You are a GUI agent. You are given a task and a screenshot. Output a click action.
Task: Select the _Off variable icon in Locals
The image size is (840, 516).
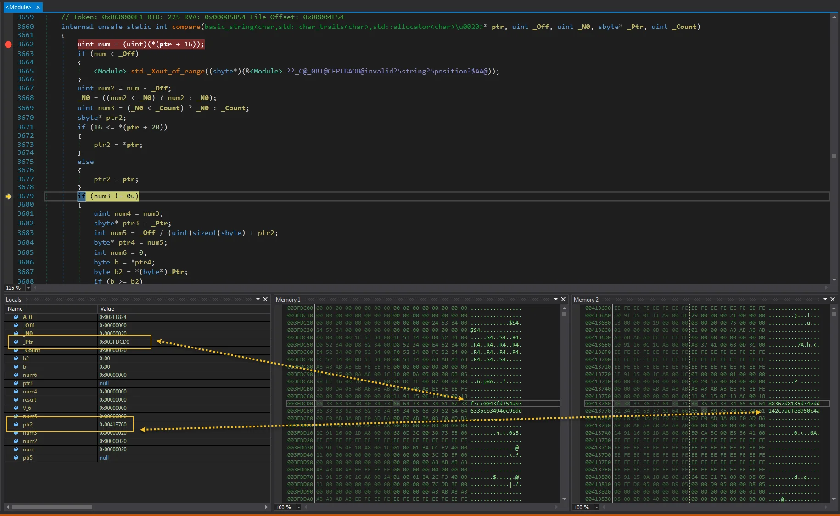(x=16, y=325)
